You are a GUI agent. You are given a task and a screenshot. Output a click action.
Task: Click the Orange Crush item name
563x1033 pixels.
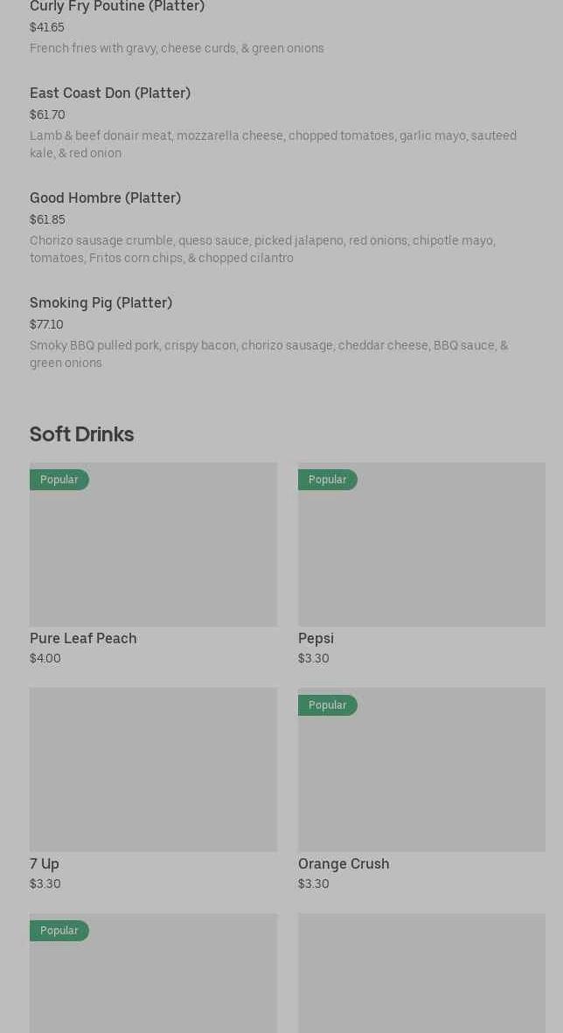(344, 864)
